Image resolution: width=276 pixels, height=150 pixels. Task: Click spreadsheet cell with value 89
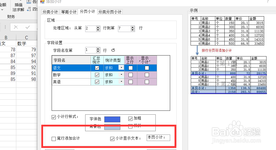[8, 73]
